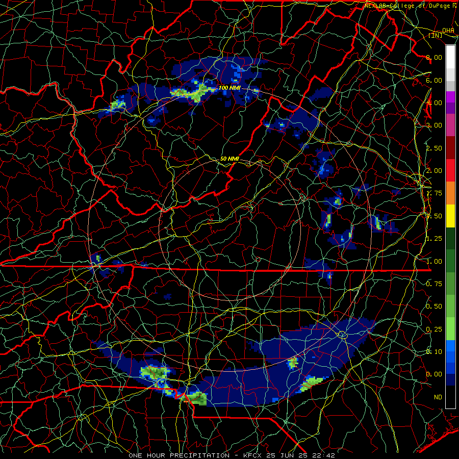Image resolution: width=459 pixels, height=459 pixels.
Task: Click the 0.75 legend value
Action: pyautogui.click(x=434, y=284)
